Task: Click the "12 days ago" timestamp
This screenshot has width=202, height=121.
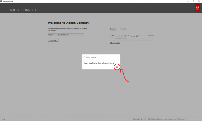Action: (151, 36)
